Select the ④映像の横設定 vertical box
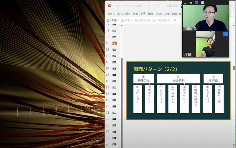 click(x=196, y=99)
